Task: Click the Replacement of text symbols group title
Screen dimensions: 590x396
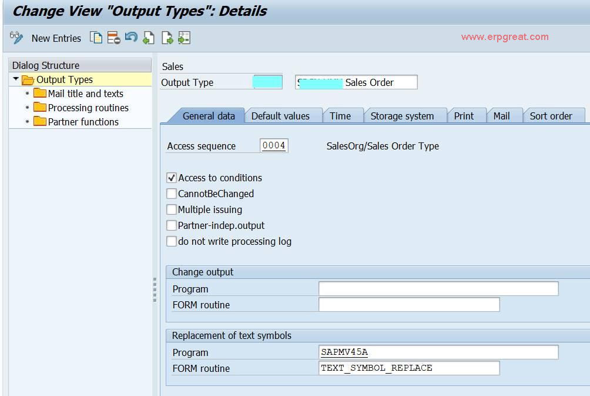Action: click(232, 335)
